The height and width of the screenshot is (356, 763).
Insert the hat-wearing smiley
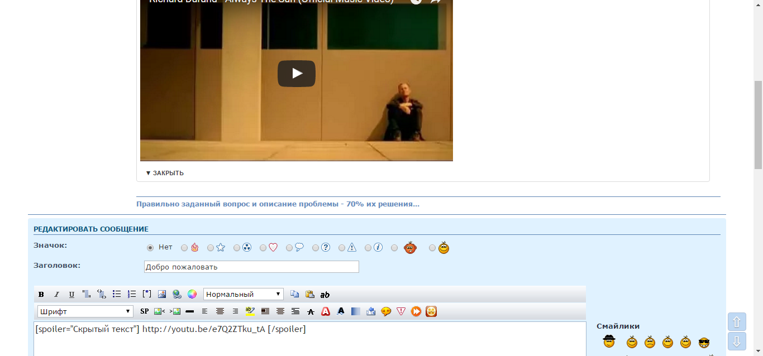609,341
